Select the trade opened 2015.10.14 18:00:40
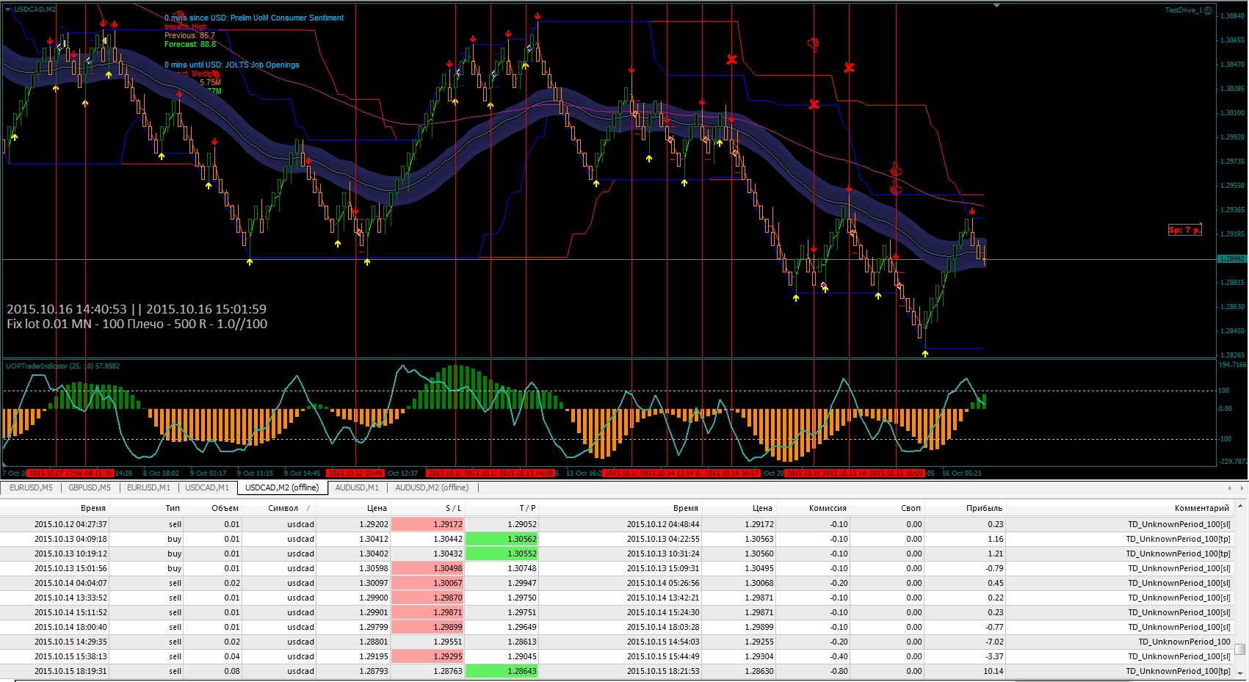Image resolution: width=1249 pixels, height=682 pixels. tap(617, 627)
